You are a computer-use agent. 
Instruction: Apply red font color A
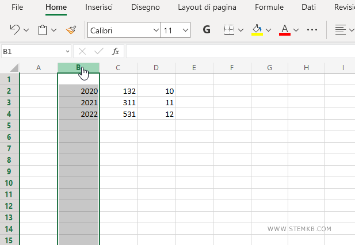click(x=284, y=30)
